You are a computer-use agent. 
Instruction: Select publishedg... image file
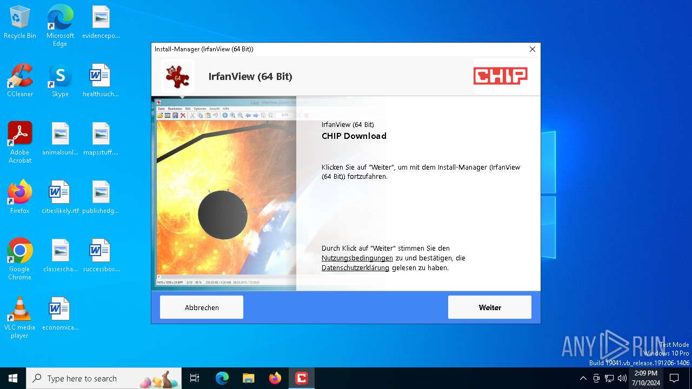click(x=101, y=197)
